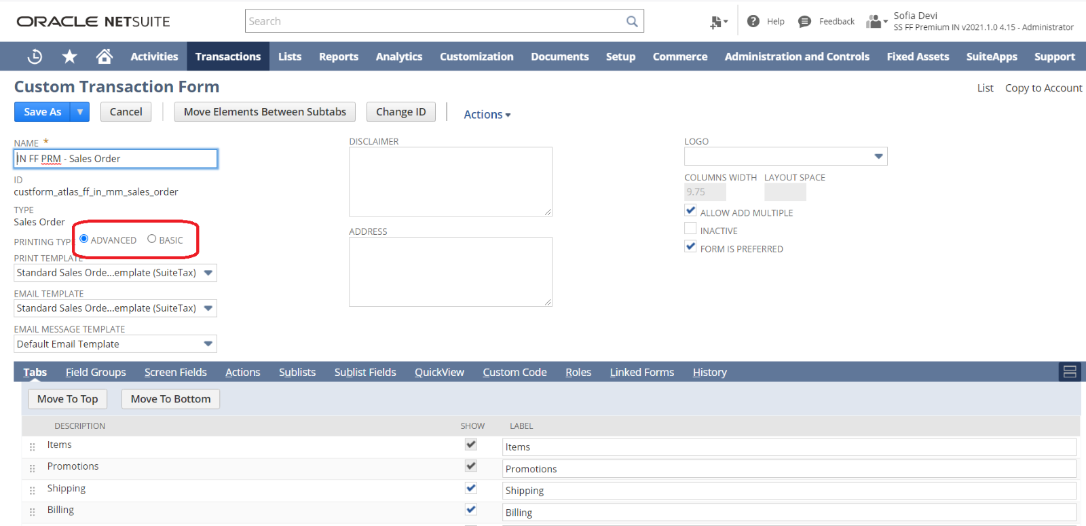Go to the Home dashboard icon
Viewport: 1086px width, 526px height.
pyautogui.click(x=104, y=57)
